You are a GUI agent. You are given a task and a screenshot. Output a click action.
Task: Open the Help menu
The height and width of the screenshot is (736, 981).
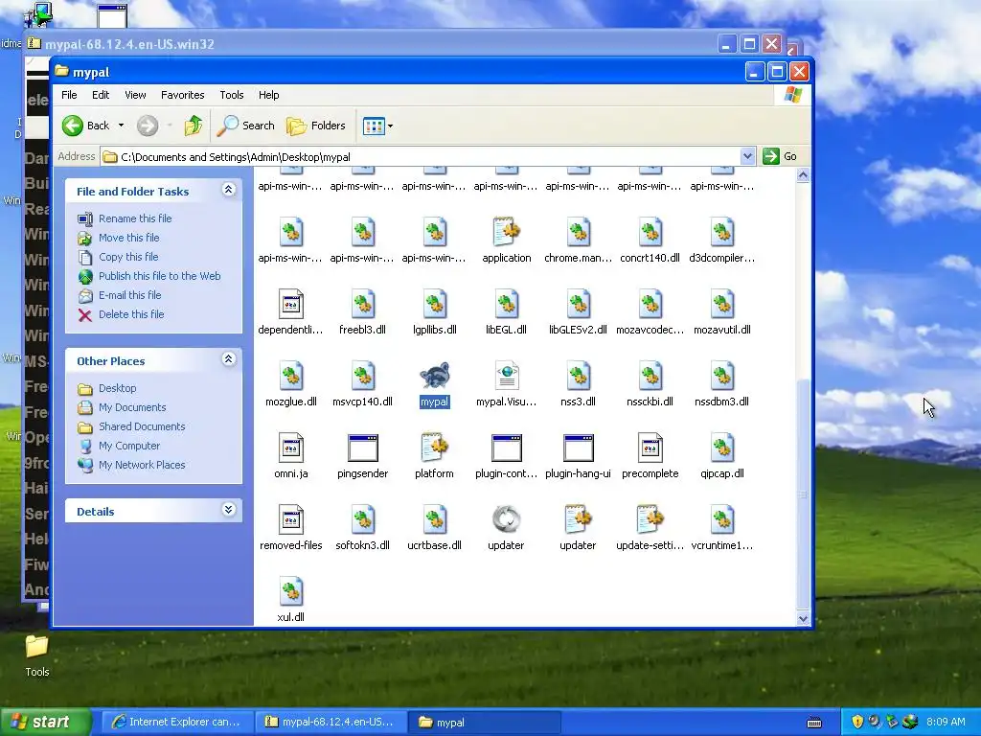268,95
